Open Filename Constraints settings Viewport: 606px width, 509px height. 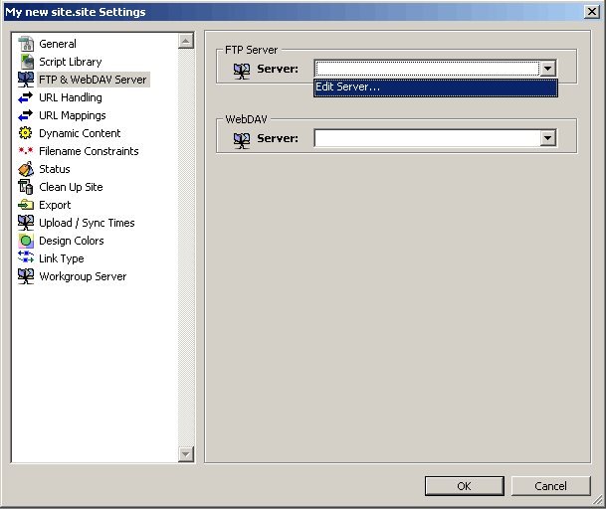(x=89, y=151)
